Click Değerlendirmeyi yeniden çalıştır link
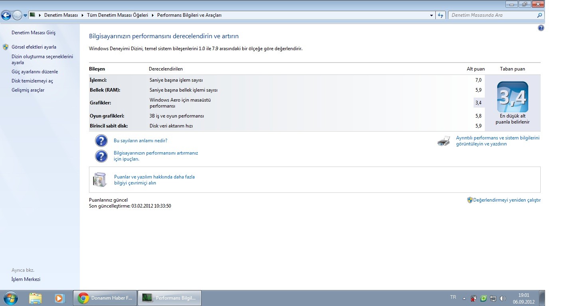 click(507, 200)
